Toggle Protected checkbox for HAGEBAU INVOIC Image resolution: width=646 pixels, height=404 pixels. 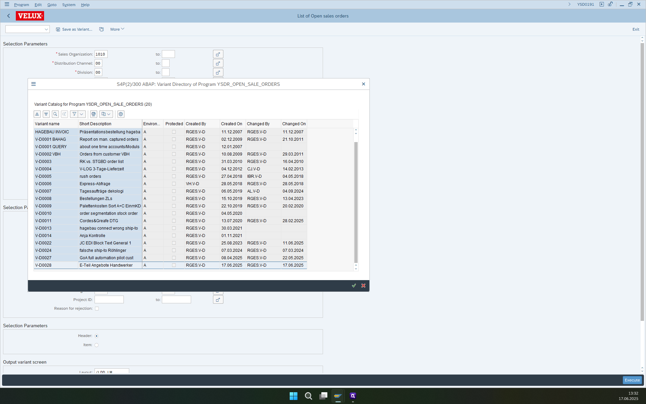tap(174, 132)
